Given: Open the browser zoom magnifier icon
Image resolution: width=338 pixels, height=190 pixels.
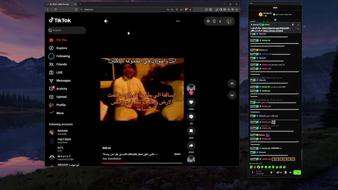Looking at the screenshot, I should (177, 9).
